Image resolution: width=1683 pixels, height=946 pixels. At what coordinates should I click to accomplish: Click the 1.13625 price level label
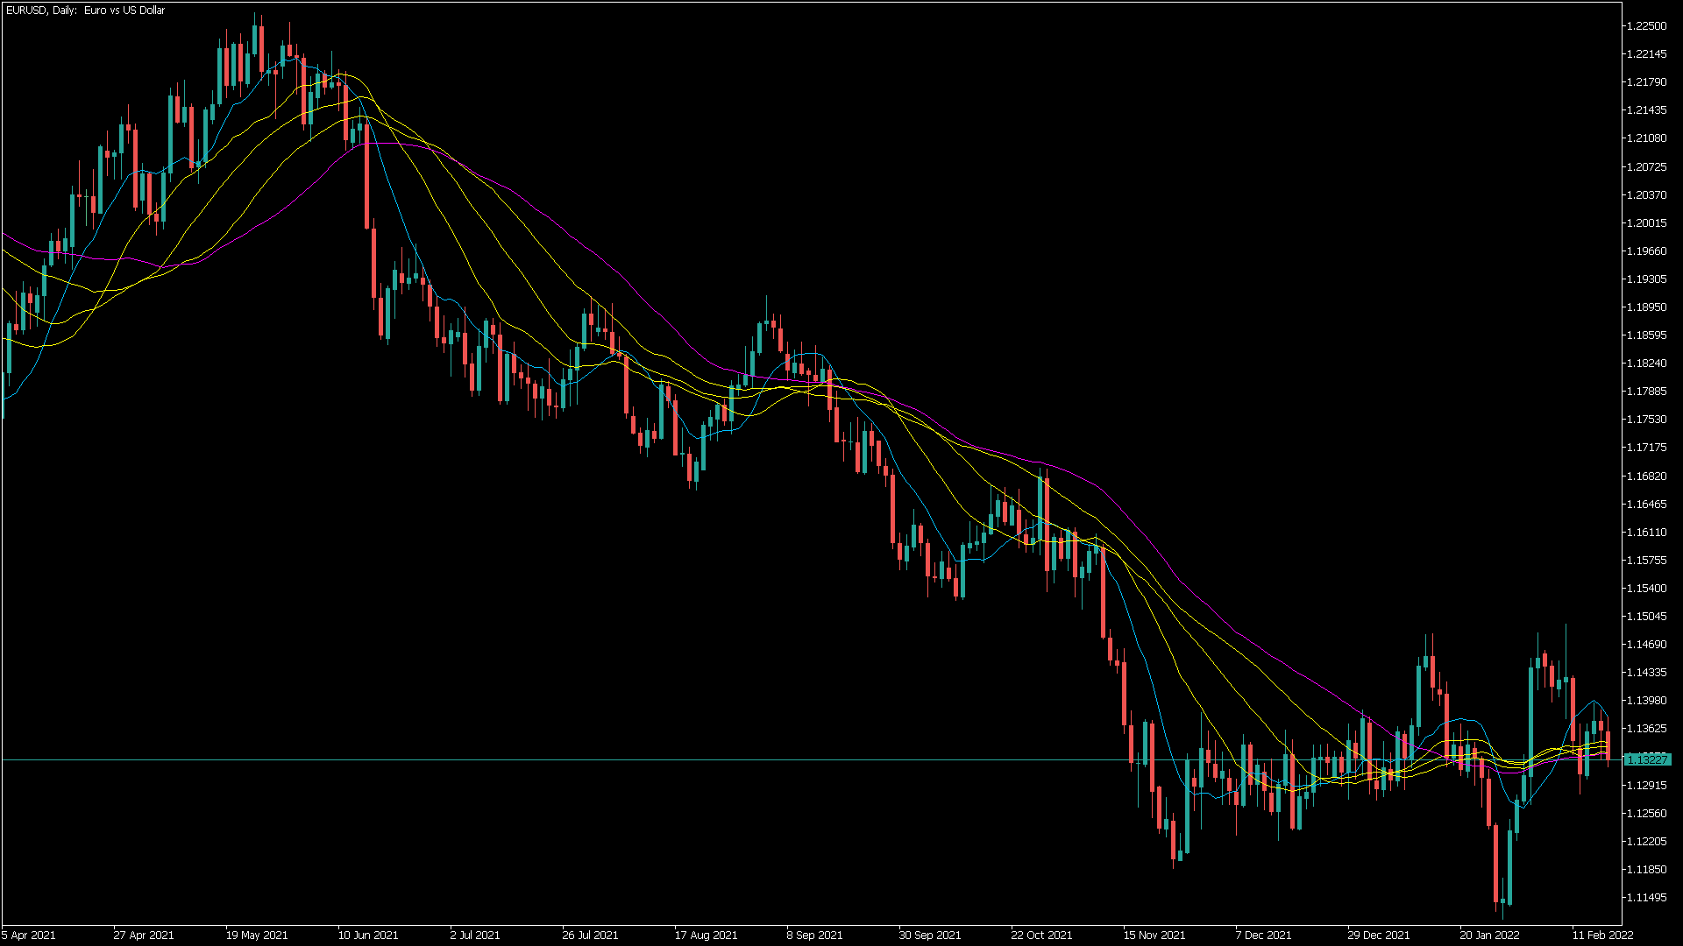pyautogui.click(x=1646, y=729)
